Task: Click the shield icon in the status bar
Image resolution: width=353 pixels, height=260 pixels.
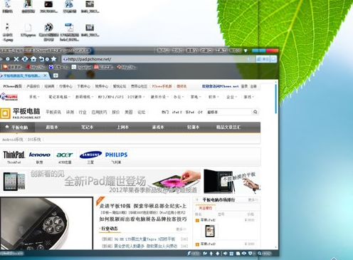Action: click(251, 254)
